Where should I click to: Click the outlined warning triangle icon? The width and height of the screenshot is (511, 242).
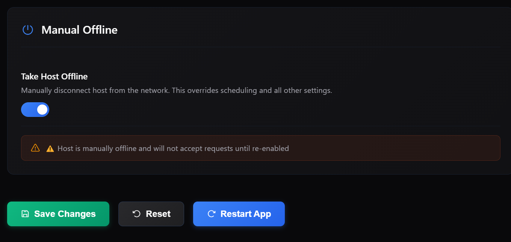point(35,148)
